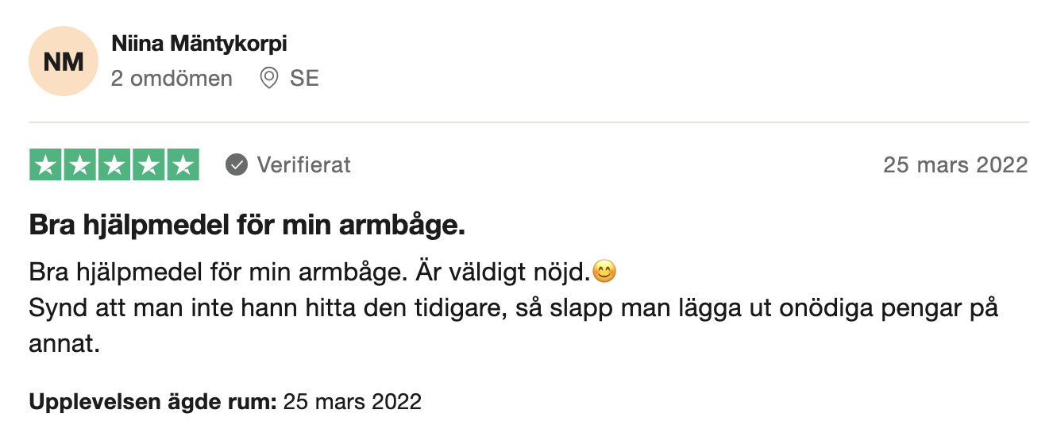Click the location pin icon

point(269,79)
